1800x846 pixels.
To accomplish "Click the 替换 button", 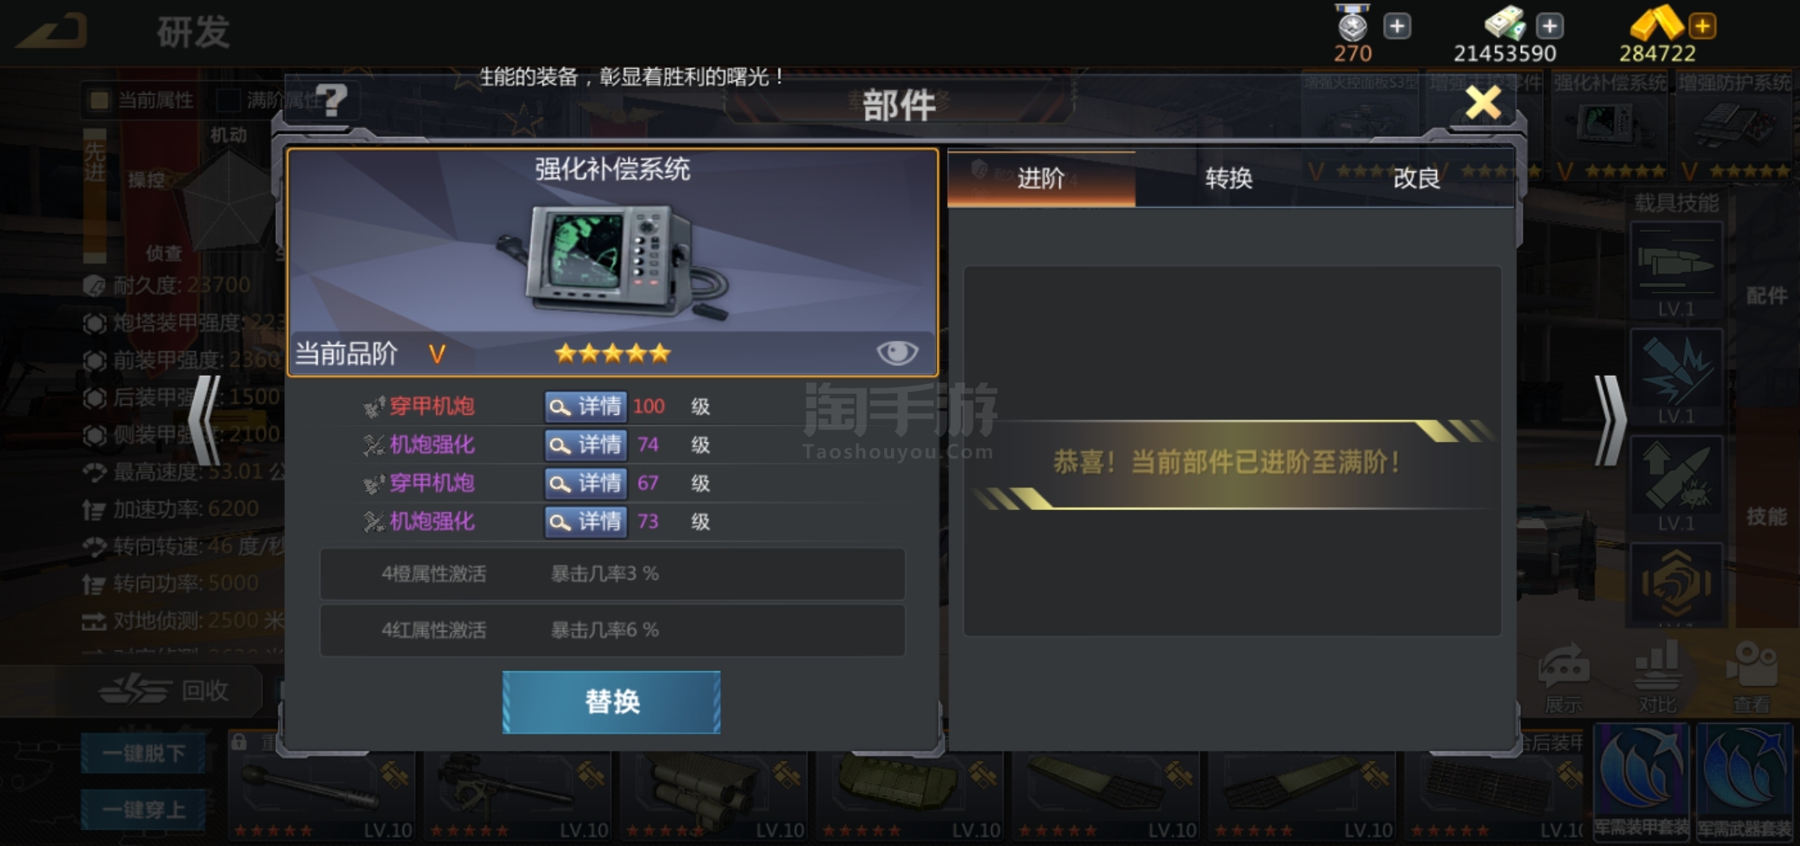I will coord(611,702).
